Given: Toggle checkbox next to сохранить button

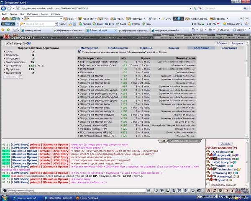Looking at the screenshot, I should 21,77.
